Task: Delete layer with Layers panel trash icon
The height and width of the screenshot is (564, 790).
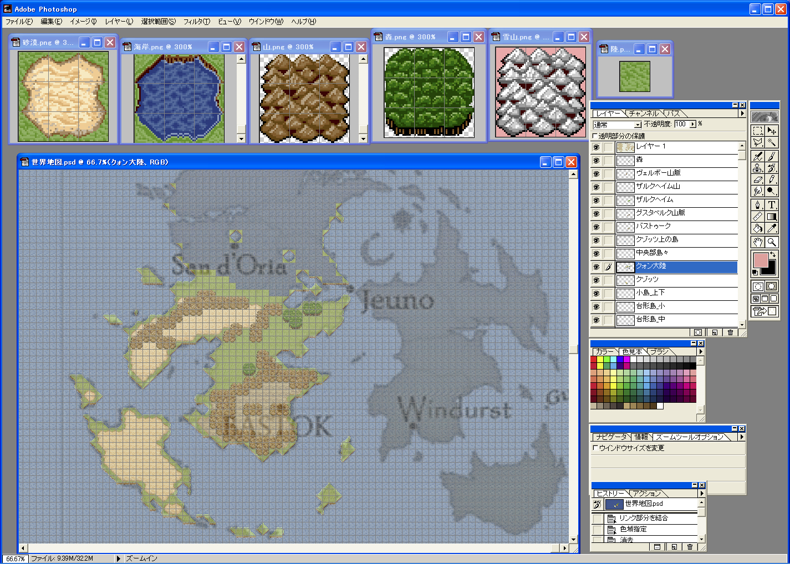Action: pyautogui.click(x=730, y=332)
